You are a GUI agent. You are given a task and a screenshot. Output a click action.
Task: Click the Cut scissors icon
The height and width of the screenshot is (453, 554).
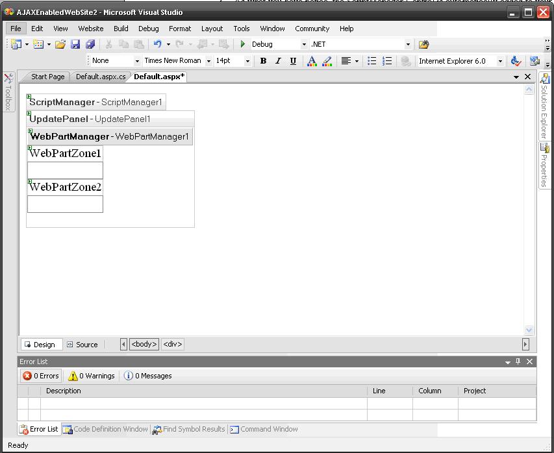pos(109,44)
